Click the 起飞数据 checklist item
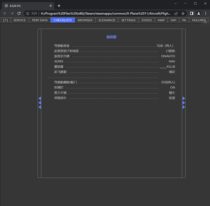The height and width of the screenshot is (206, 210). (x=60, y=72)
